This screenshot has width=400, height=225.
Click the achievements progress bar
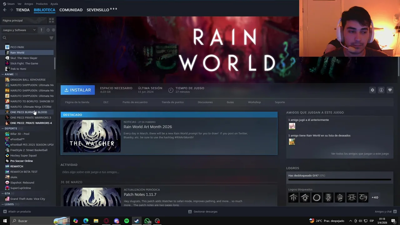pyautogui.click(x=340, y=180)
